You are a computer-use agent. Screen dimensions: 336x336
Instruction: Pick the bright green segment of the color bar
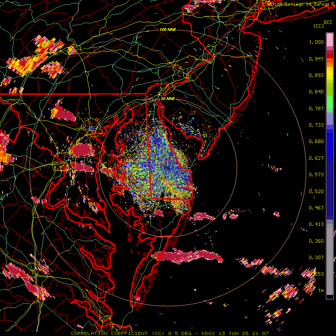[x=330, y=102]
